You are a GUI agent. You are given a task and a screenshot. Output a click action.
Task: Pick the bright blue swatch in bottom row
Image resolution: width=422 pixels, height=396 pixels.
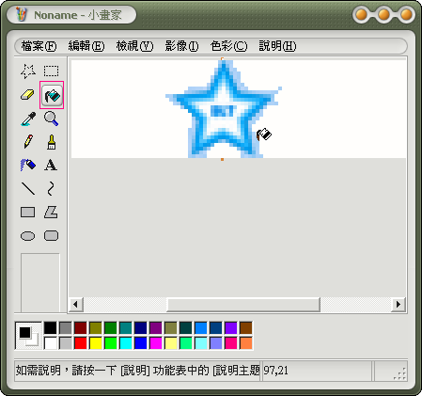click(140, 343)
